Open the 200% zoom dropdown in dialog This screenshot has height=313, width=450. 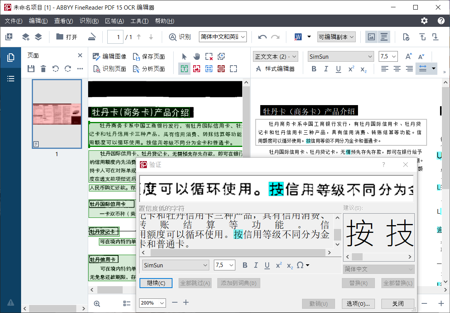click(x=152, y=303)
